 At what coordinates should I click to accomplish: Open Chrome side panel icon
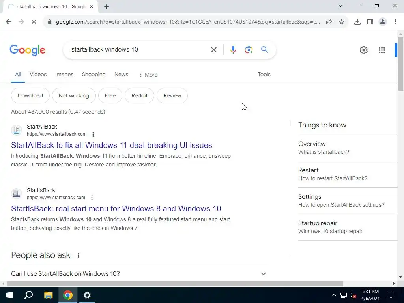pyautogui.click(x=370, y=22)
